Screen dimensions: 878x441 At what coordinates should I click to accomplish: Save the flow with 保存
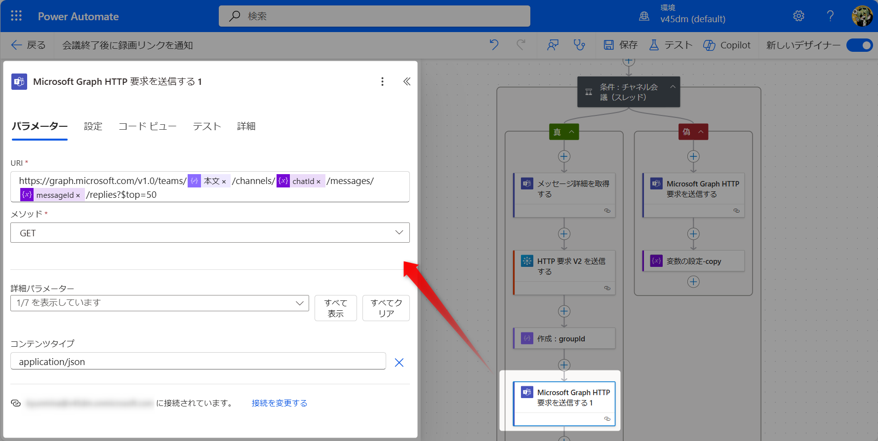[x=620, y=45]
